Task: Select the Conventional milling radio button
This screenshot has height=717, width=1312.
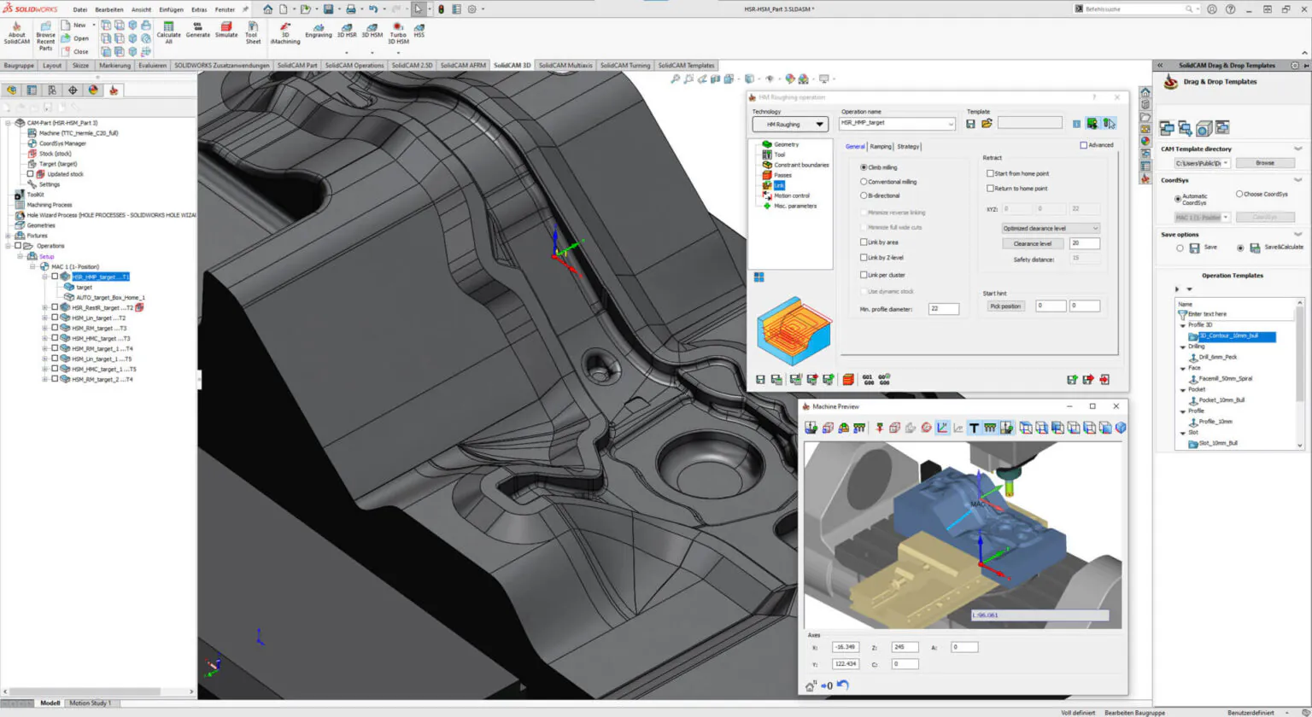Action: point(865,181)
